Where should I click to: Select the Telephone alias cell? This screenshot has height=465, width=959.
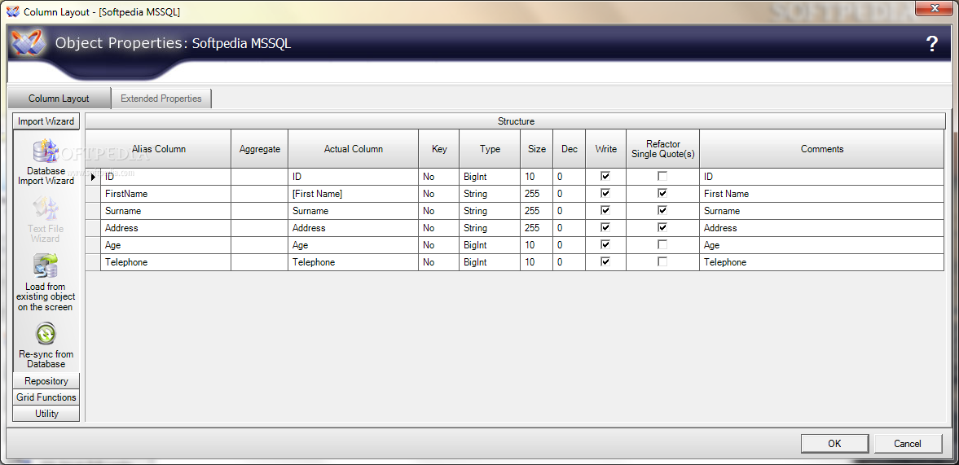pyautogui.click(x=165, y=262)
